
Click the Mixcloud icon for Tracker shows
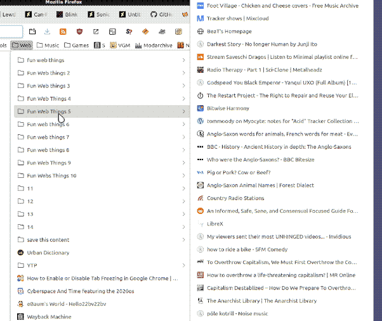(x=201, y=18)
